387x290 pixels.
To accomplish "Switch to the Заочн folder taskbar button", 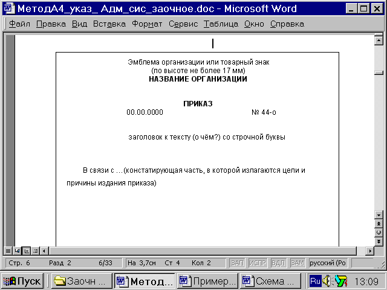I will pos(82,281).
